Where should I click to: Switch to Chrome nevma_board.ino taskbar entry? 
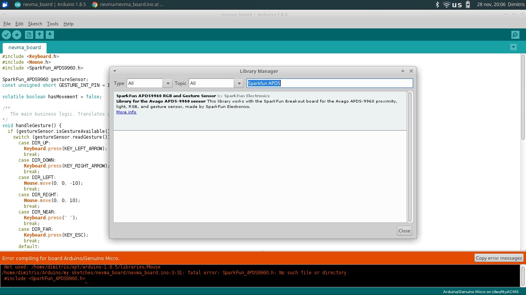coord(128,5)
